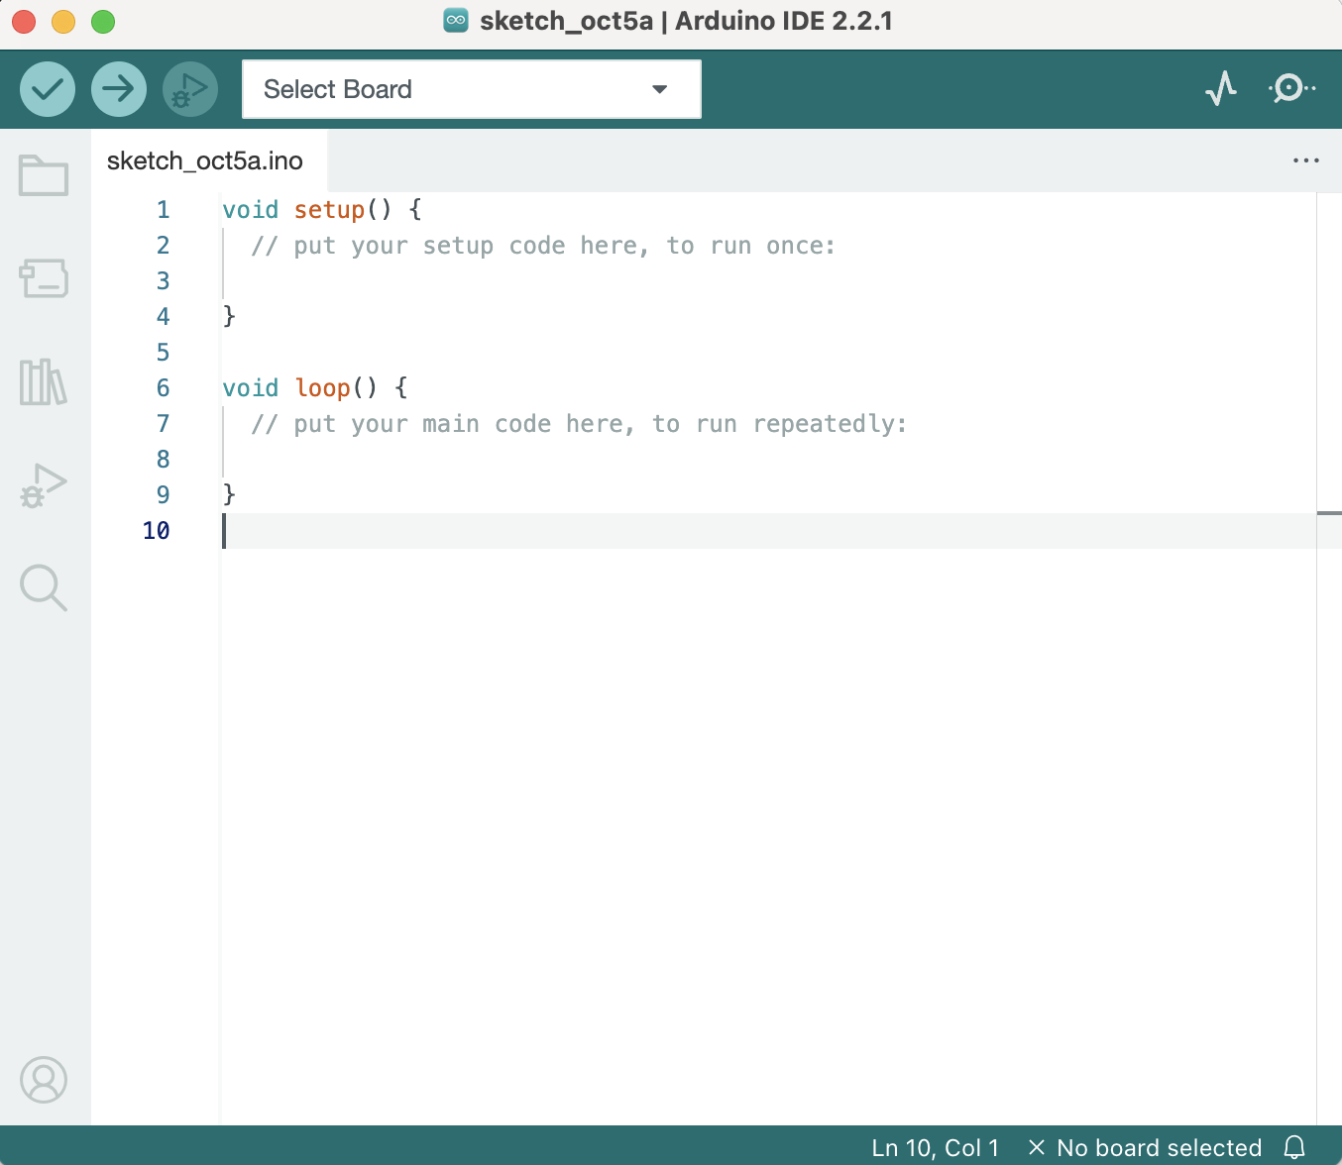Click the closing brace on line 9
Image resolution: width=1342 pixels, height=1165 pixels.
point(229,495)
